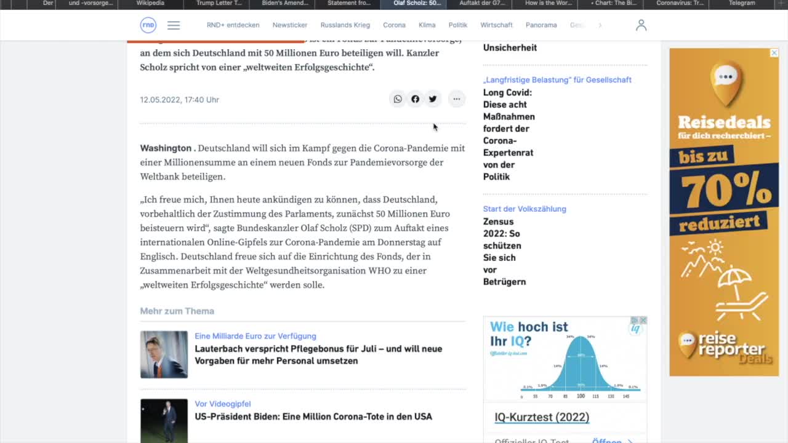788x443 pixels.
Task: Click IQ-Kurztest (2022) ad link
Action: coord(542,417)
